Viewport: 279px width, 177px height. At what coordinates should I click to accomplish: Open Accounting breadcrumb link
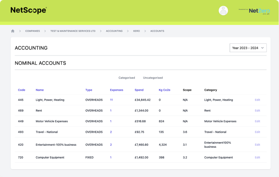pyautogui.click(x=114, y=31)
